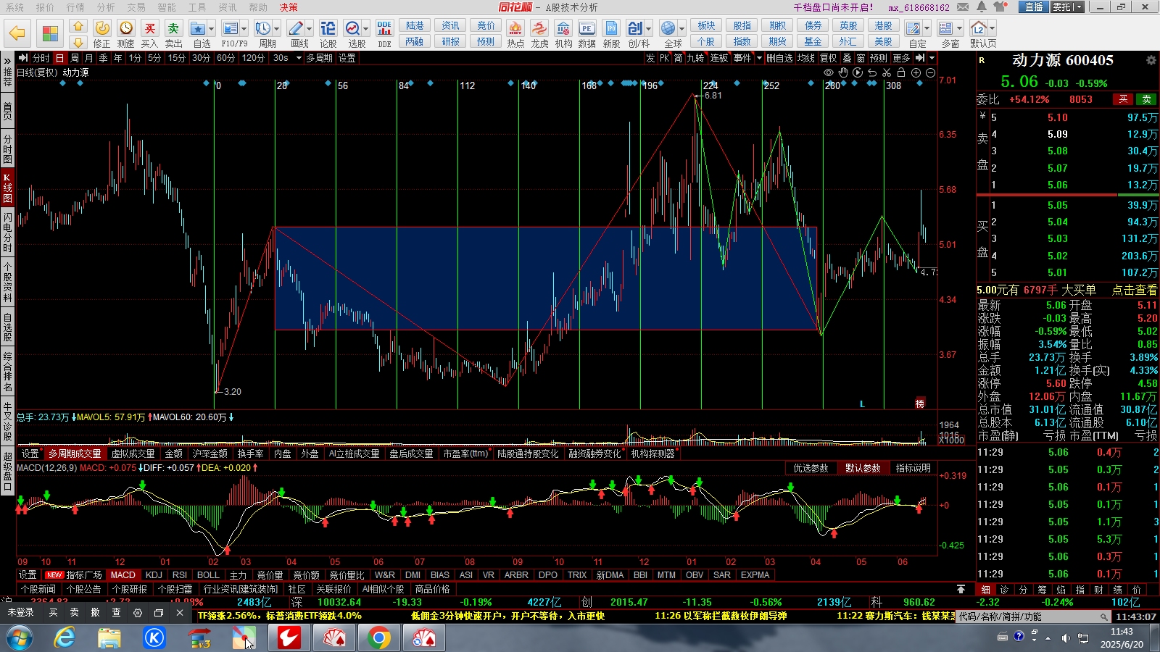1160x652 pixels.
Task: Expand the 30s period dropdown arrow
Action: tap(299, 58)
